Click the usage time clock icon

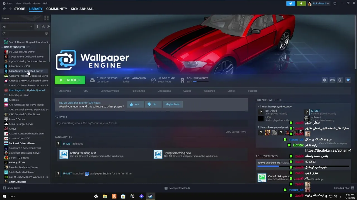tap(153, 80)
